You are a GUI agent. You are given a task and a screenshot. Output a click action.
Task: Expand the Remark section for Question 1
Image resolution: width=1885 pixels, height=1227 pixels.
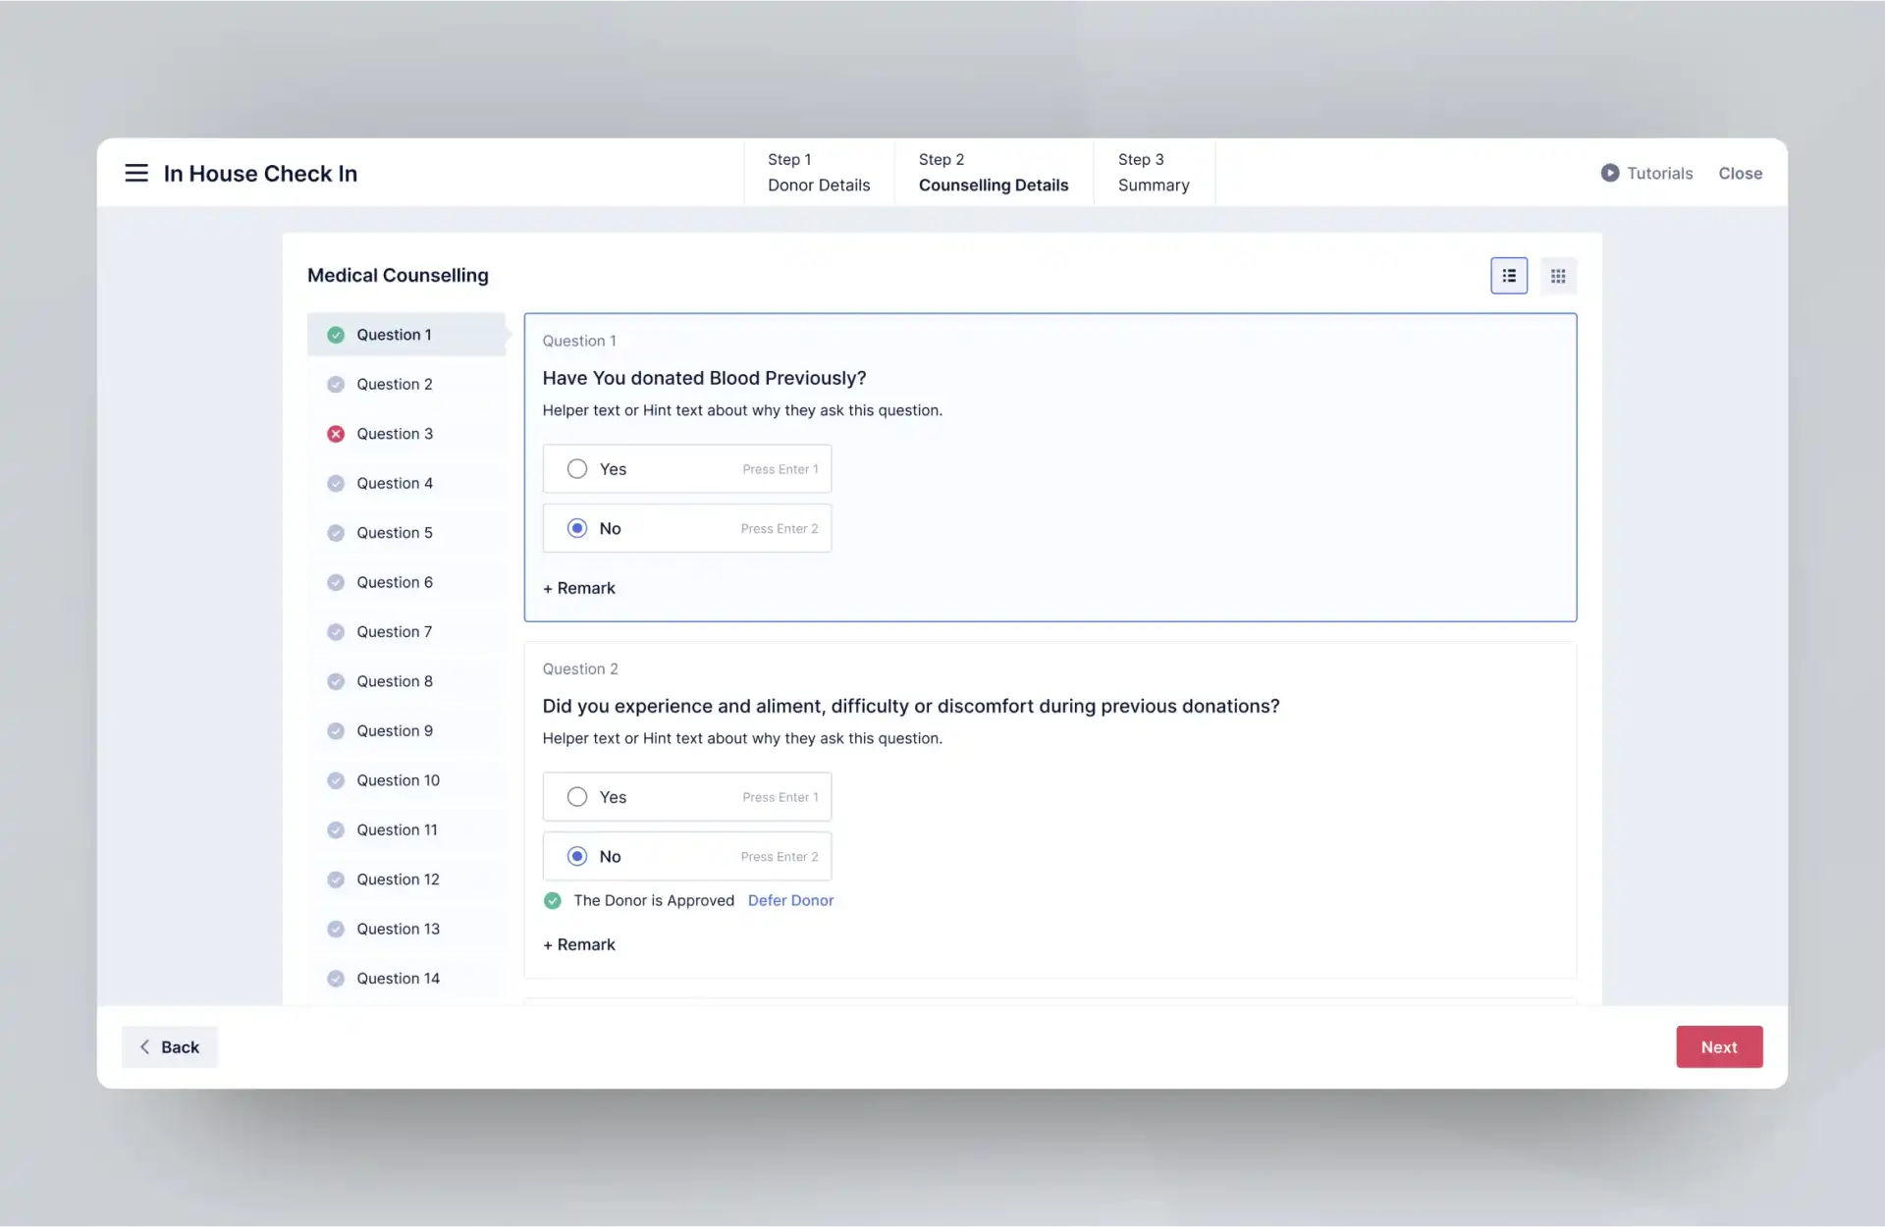578,587
